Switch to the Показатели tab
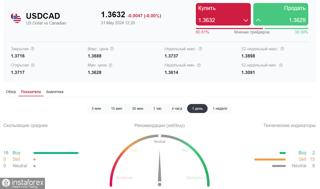Image resolution: width=320 pixels, height=189 pixels. pyautogui.click(x=31, y=92)
